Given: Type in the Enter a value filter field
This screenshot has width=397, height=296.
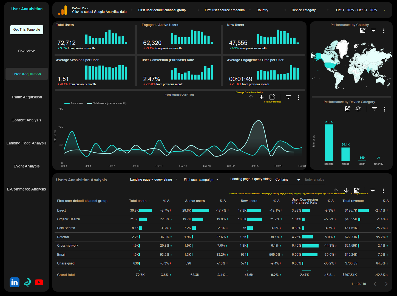Looking at the screenshot, I should click(x=314, y=180).
